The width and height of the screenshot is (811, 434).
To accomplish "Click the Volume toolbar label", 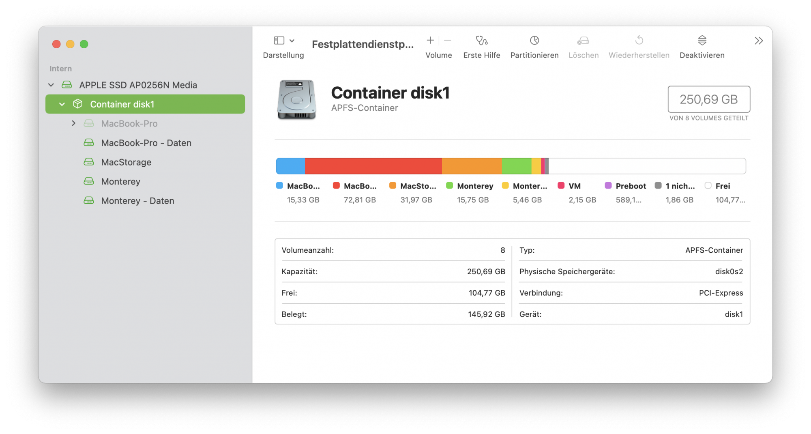I will tap(439, 55).
